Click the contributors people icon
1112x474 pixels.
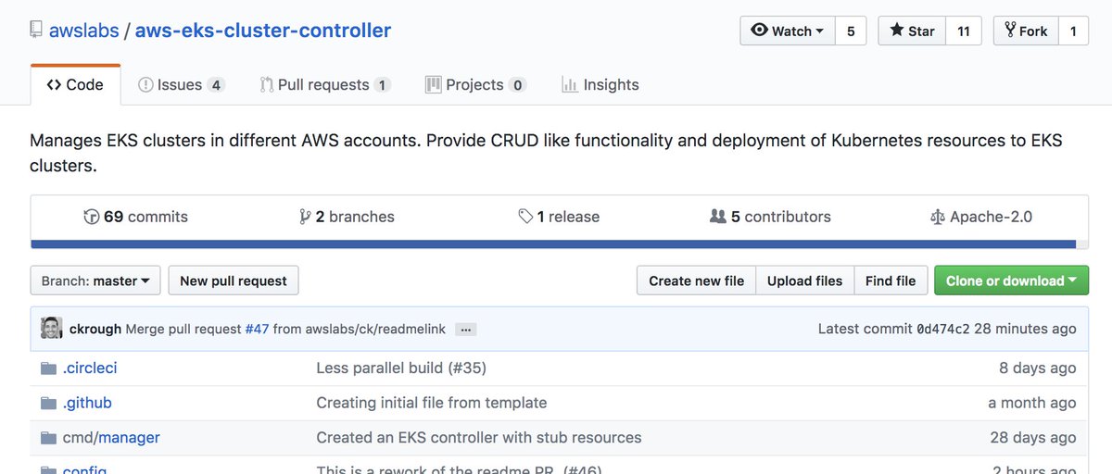click(x=717, y=217)
